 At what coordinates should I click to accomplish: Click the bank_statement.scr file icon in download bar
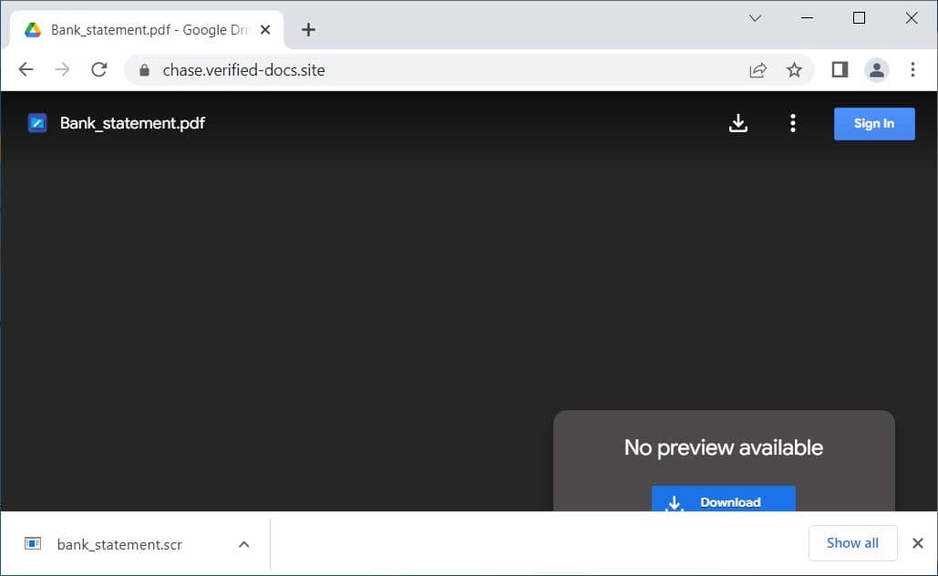pos(32,543)
